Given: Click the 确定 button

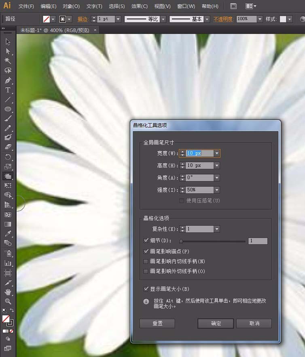Looking at the screenshot, I should 216,323.
